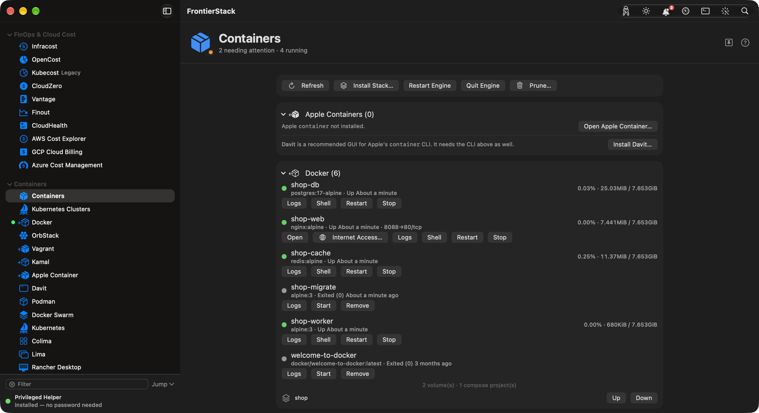Open the notifications bell with badge
The image size is (759, 413).
click(x=666, y=11)
